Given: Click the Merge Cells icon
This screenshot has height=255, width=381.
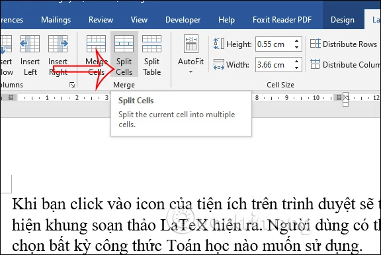Looking at the screenshot, I should 96,44.
